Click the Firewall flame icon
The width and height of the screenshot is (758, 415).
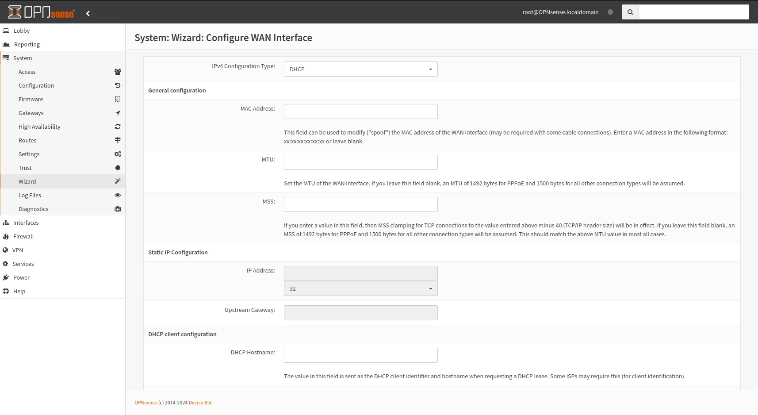[6, 236]
